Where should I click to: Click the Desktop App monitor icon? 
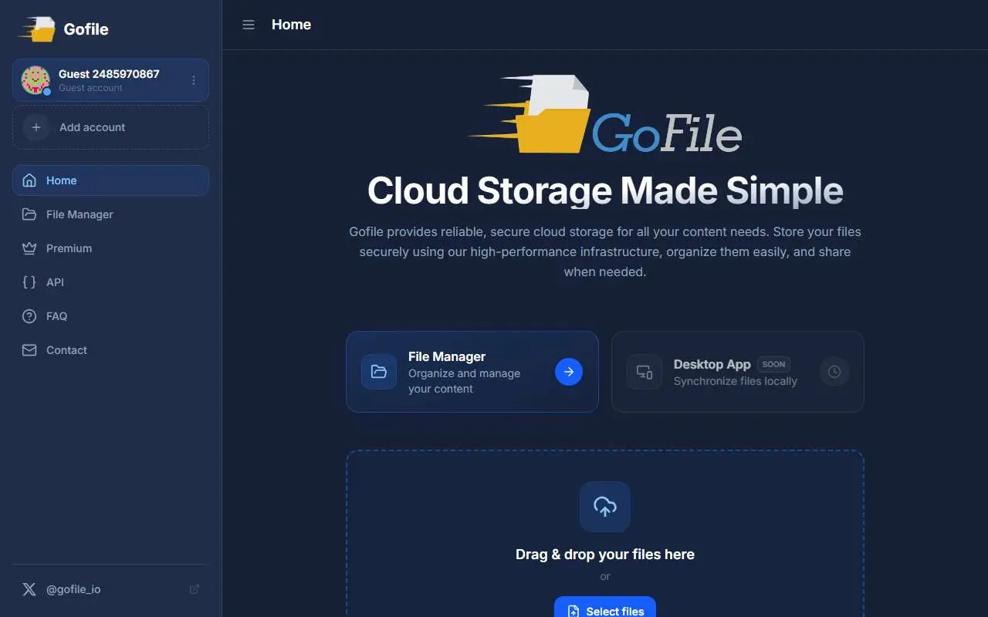point(645,372)
